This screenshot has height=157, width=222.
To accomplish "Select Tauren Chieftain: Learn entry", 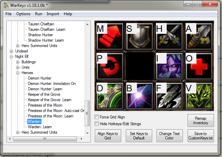I will coord(47,29).
